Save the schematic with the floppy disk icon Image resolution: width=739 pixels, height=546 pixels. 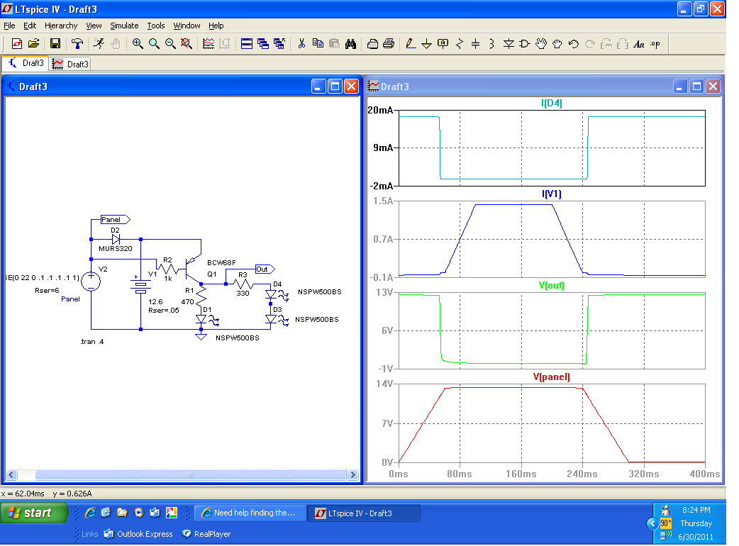tap(55, 44)
